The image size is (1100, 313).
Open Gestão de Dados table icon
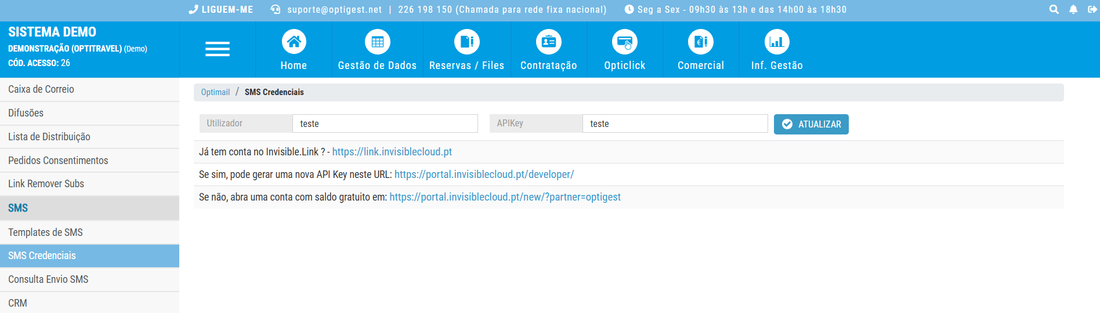pos(377,42)
